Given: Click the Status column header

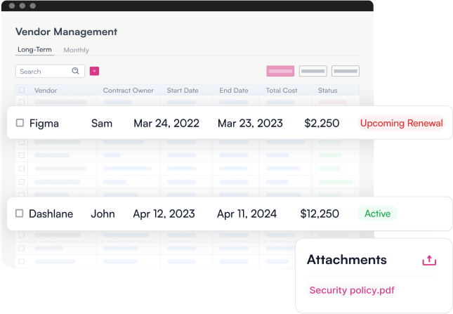Looking at the screenshot, I should pyautogui.click(x=327, y=91).
